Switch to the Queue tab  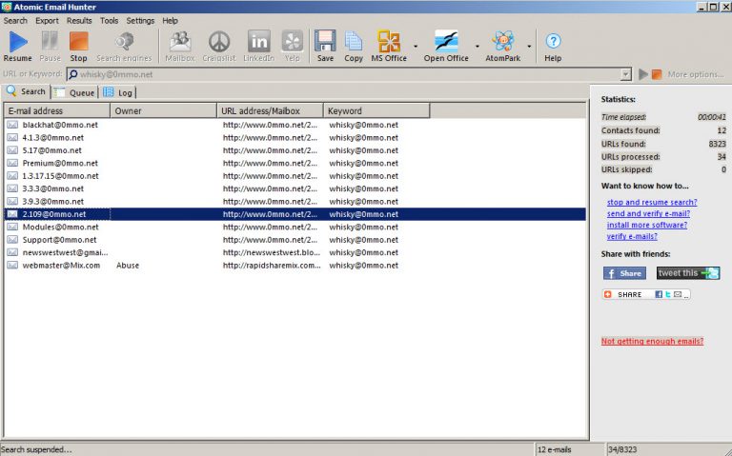pos(74,92)
